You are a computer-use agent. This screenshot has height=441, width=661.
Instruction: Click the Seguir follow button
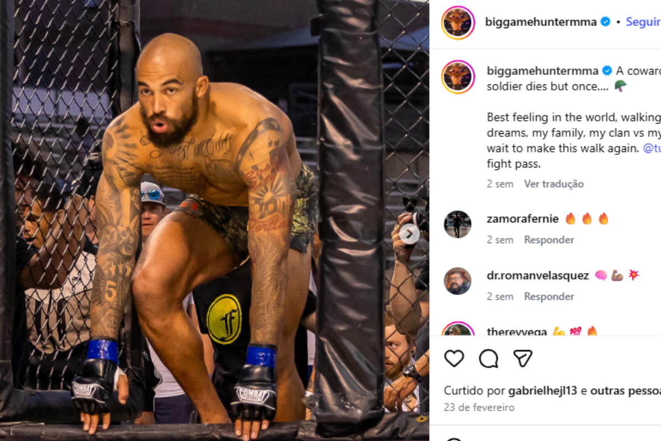click(643, 22)
